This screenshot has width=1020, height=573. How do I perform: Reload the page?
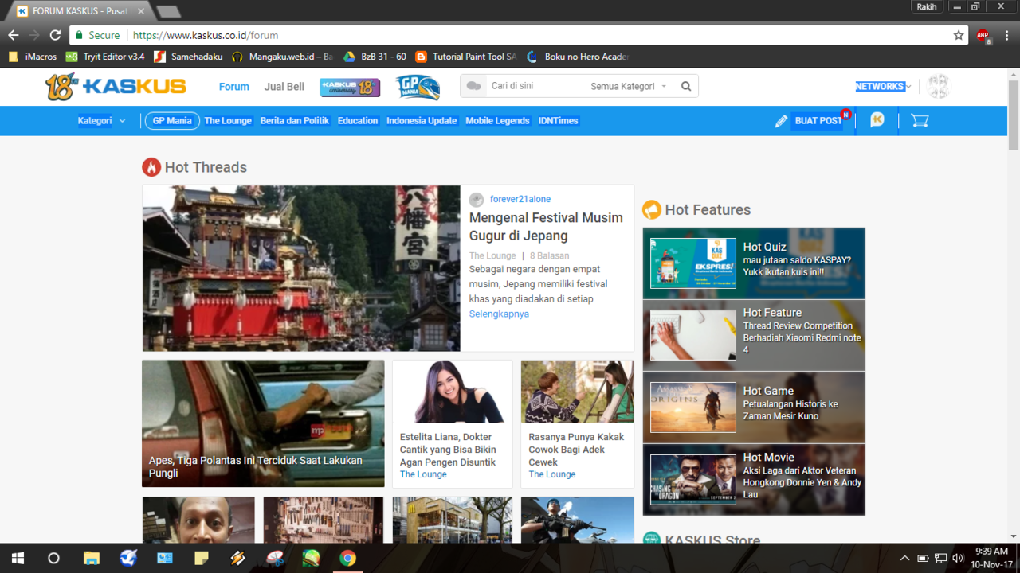[x=55, y=35]
